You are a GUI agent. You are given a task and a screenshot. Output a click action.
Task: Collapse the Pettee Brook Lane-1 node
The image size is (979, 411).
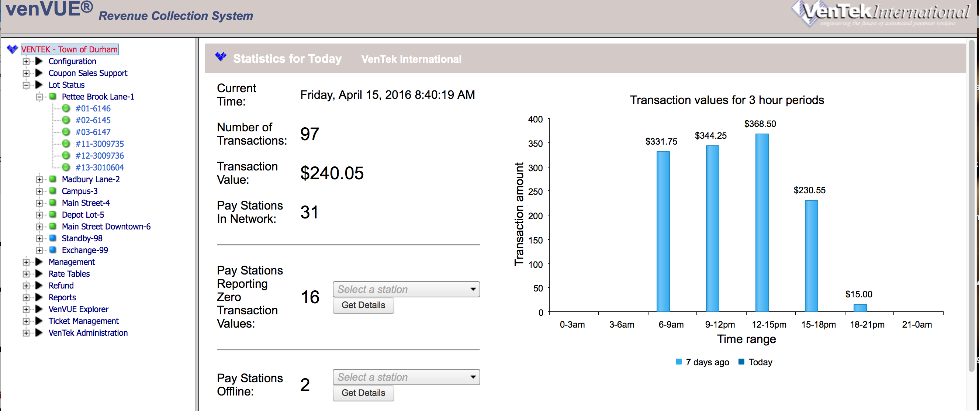coord(39,97)
